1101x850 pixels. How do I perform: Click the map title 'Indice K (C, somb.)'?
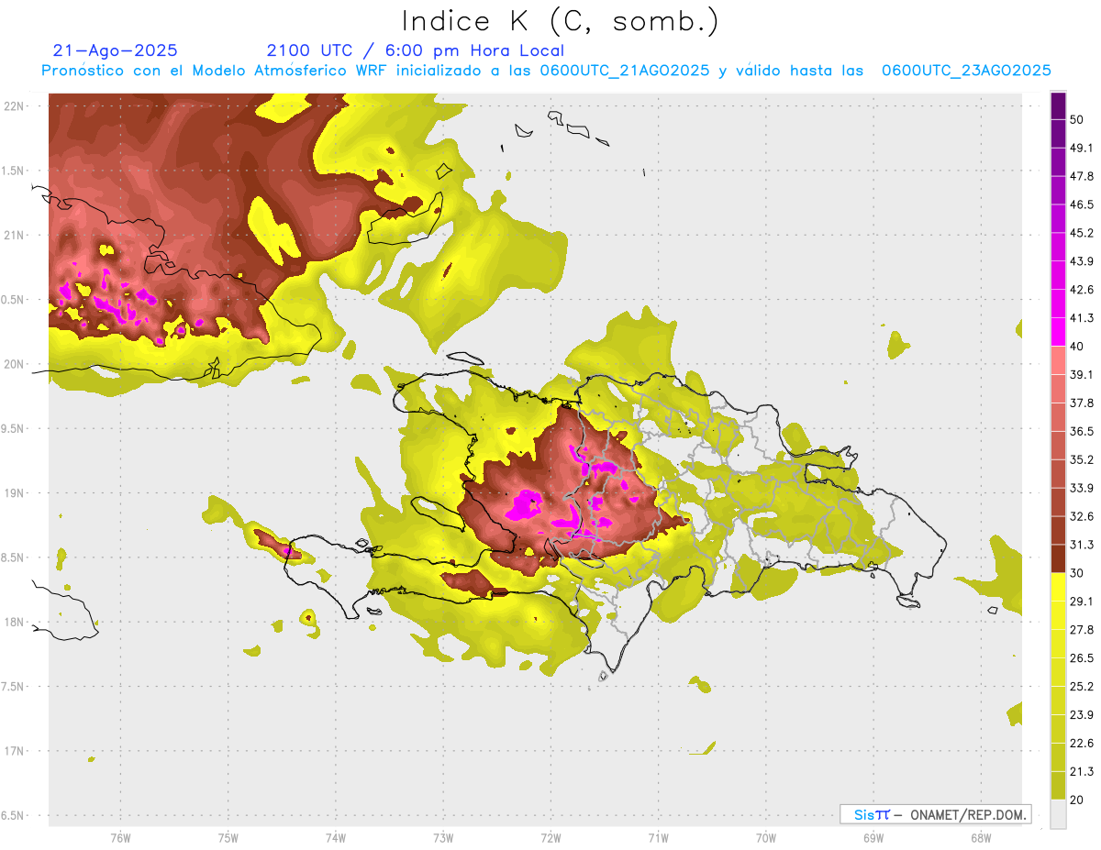561,21
